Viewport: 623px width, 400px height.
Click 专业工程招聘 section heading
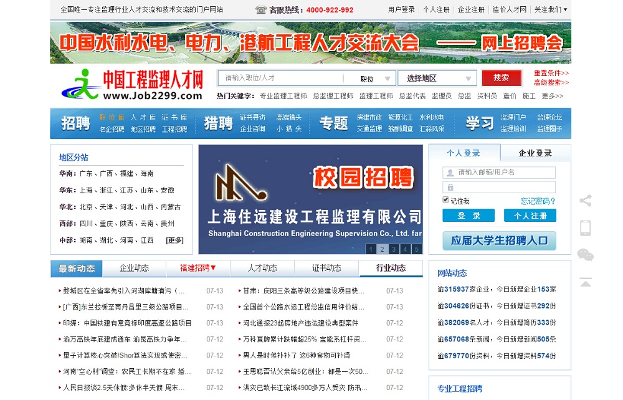(x=460, y=389)
